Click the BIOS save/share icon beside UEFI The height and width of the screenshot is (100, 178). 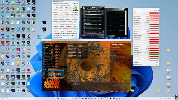(73, 12)
